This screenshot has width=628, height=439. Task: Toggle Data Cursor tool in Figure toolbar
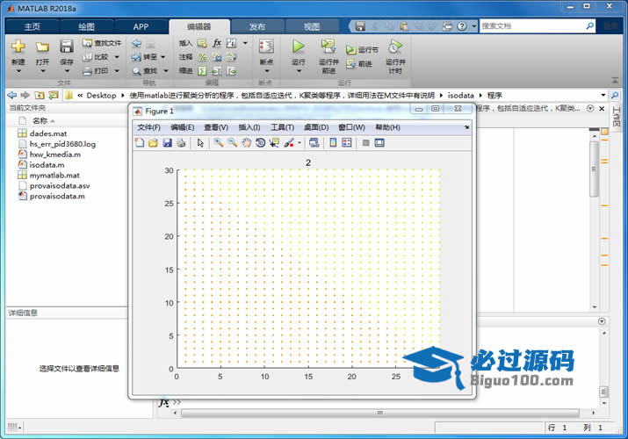click(274, 143)
